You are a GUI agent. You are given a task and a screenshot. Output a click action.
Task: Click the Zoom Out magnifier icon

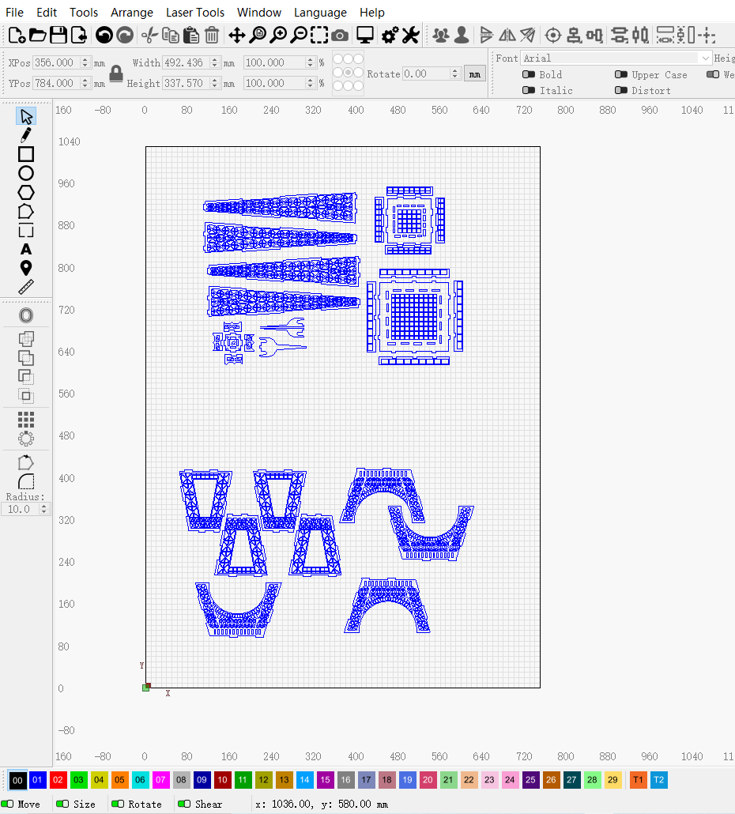coord(299,36)
